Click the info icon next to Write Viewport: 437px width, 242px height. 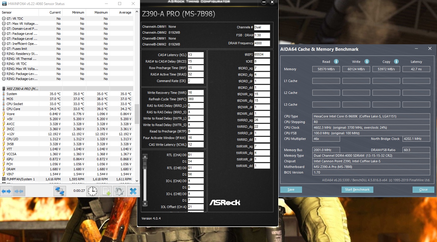(x=367, y=61)
